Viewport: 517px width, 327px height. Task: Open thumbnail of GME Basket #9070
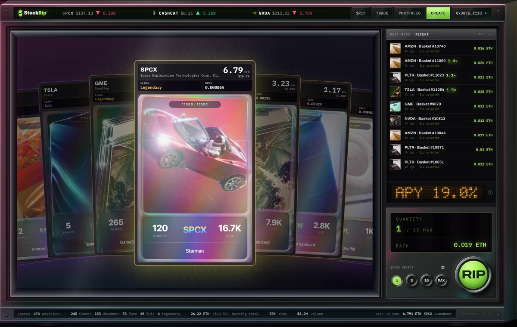(395, 106)
